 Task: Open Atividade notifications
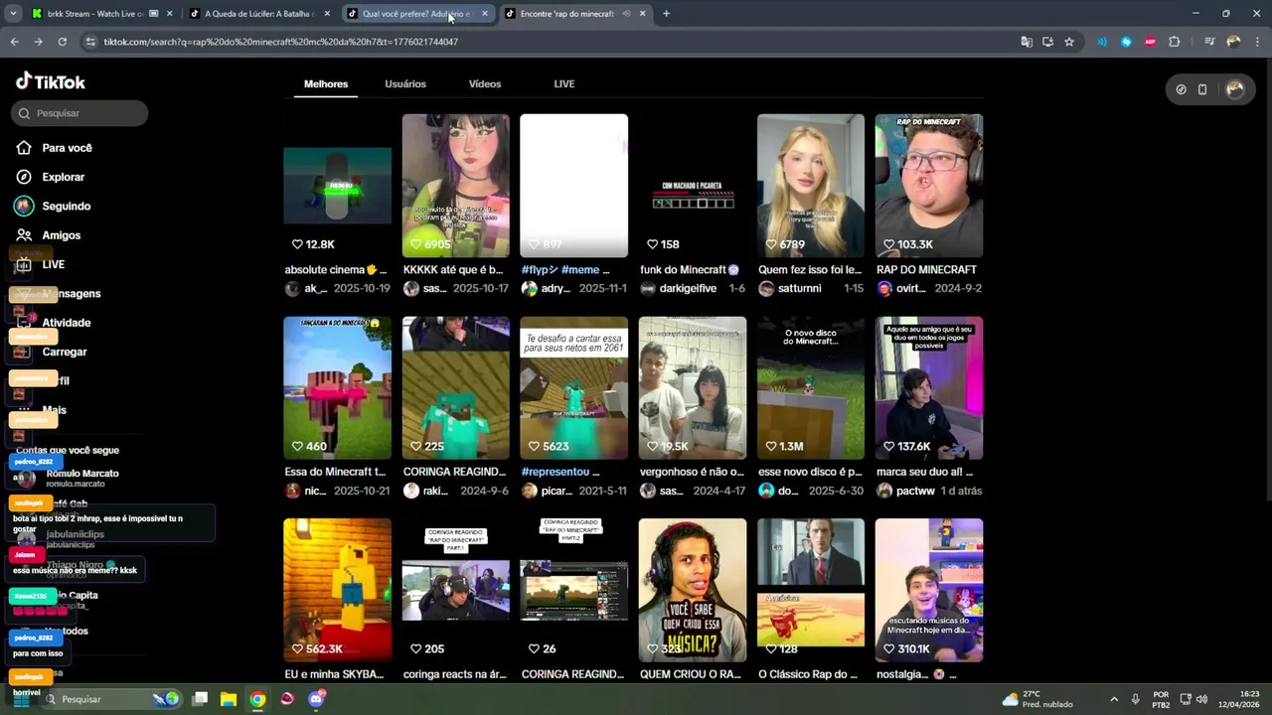tap(54, 323)
